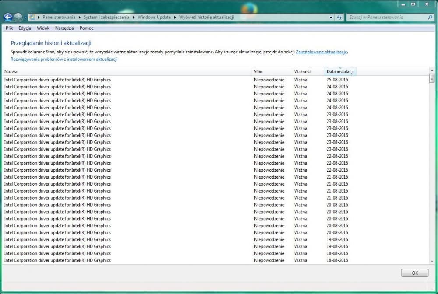The width and height of the screenshot is (438, 294).
Task: Sort by the Data instalacji column header
Action: click(340, 72)
